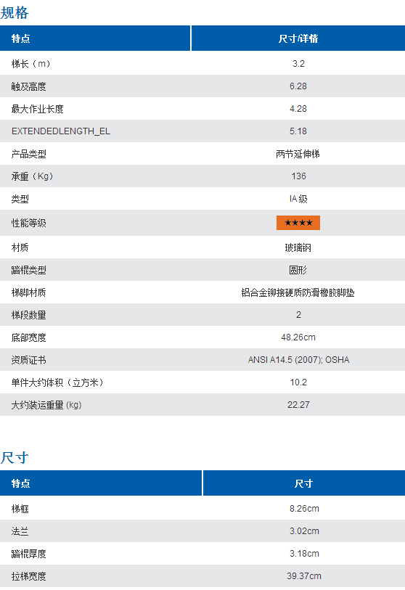
Task: Click the 8.26cm ladder frame value
Action: 304,509
